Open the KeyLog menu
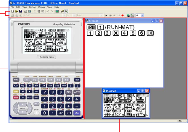The height and width of the screenshot is (132, 188). coord(32,7)
